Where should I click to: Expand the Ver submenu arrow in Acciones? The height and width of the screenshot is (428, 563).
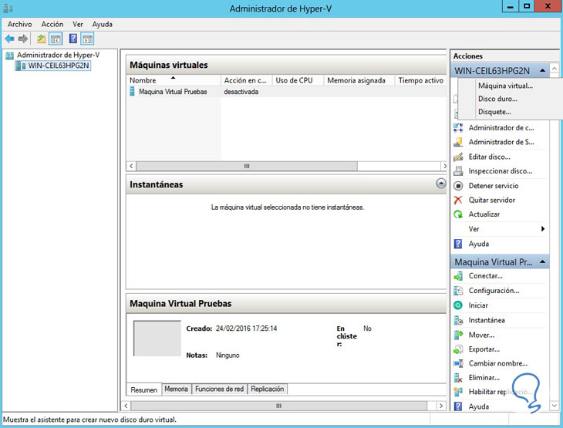543,229
